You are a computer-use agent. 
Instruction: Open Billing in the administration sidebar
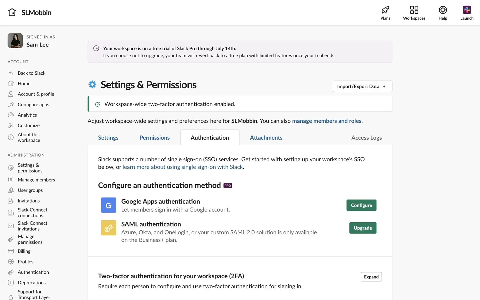tap(24, 251)
